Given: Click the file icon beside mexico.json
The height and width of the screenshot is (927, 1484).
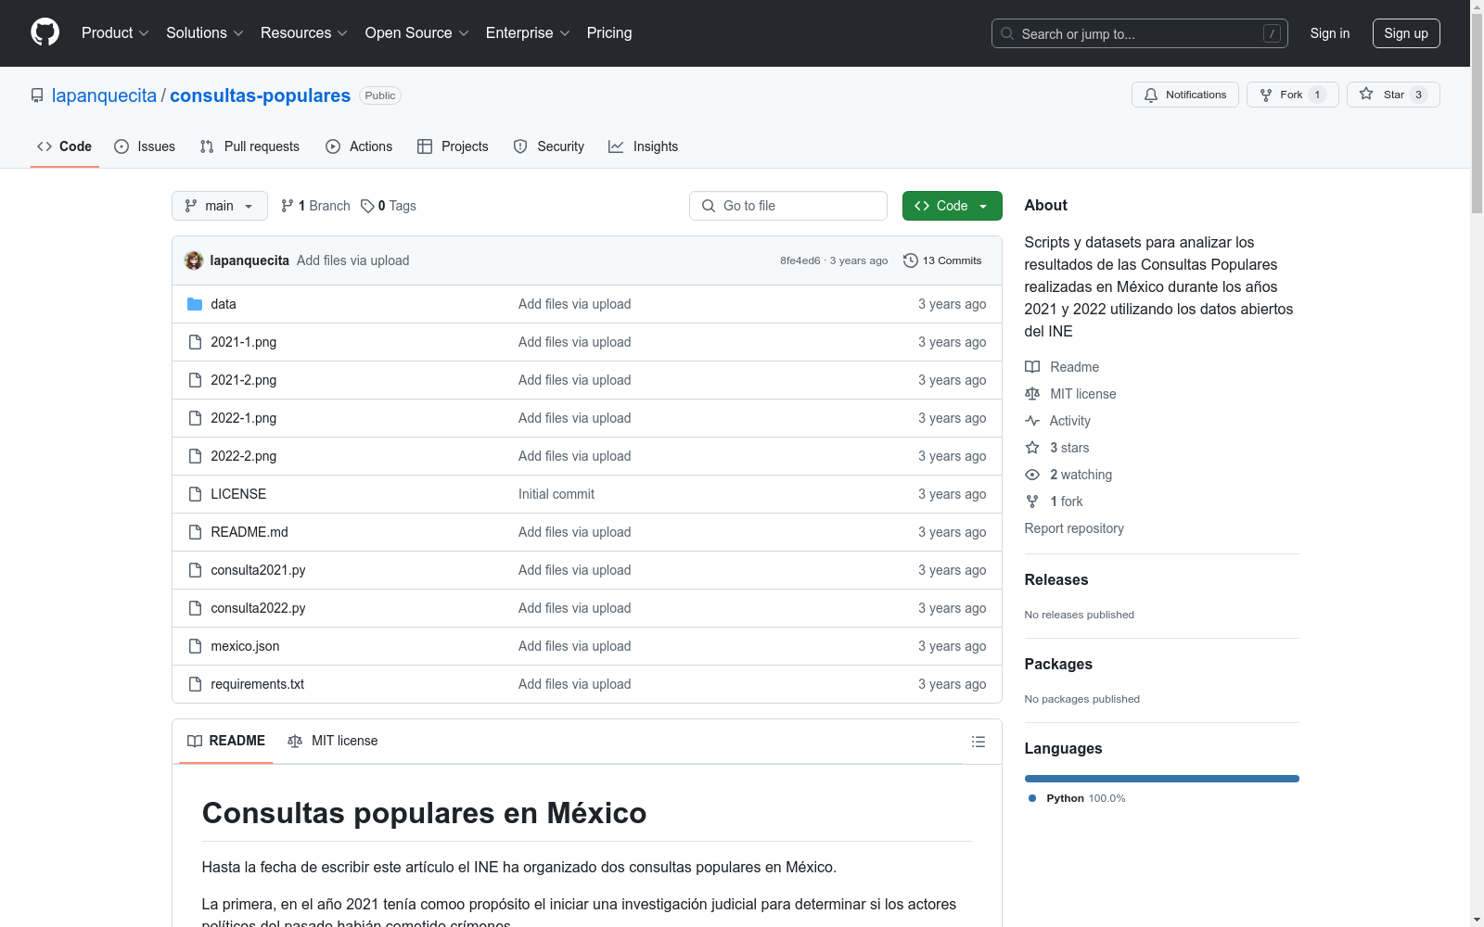Looking at the screenshot, I should pyautogui.click(x=195, y=646).
